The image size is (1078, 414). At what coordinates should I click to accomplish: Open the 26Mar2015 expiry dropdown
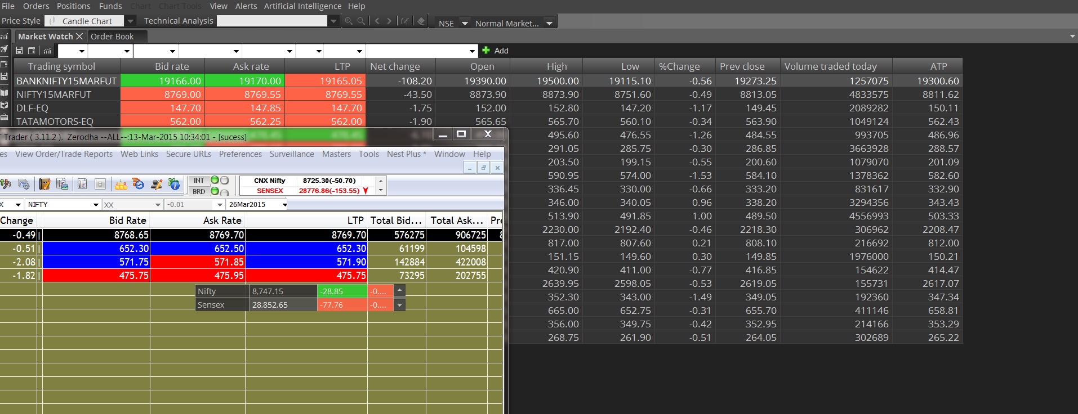284,205
